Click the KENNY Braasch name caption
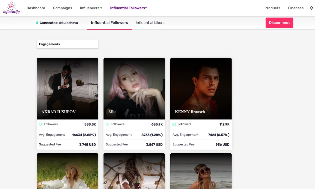Screen dimensions: 315x189 (x=190, y=112)
